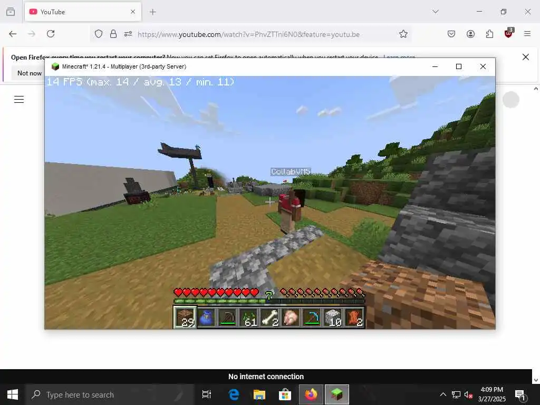This screenshot has width=540, height=405.
Task: Open Microsoft Store from the taskbar
Action: point(285,394)
